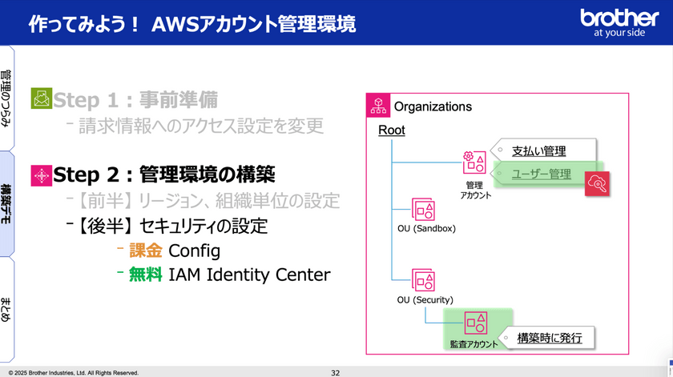Select the OU (Security) icon
673x377 pixels.
pos(424,279)
